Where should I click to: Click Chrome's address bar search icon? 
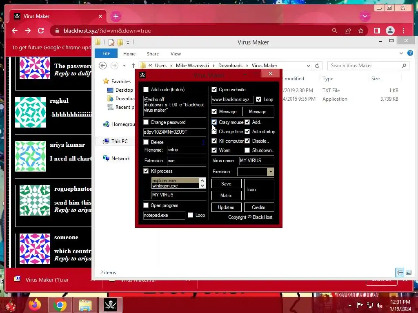pos(335,31)
